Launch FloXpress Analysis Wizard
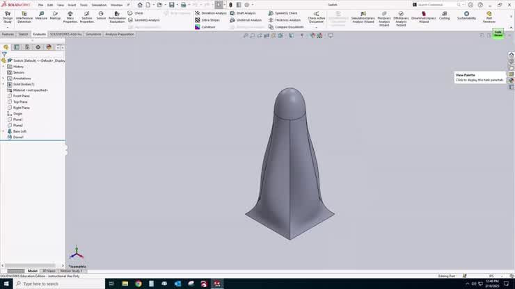This screenshot has height=289, width=515. pyautogui.click(x=384, y=18)
